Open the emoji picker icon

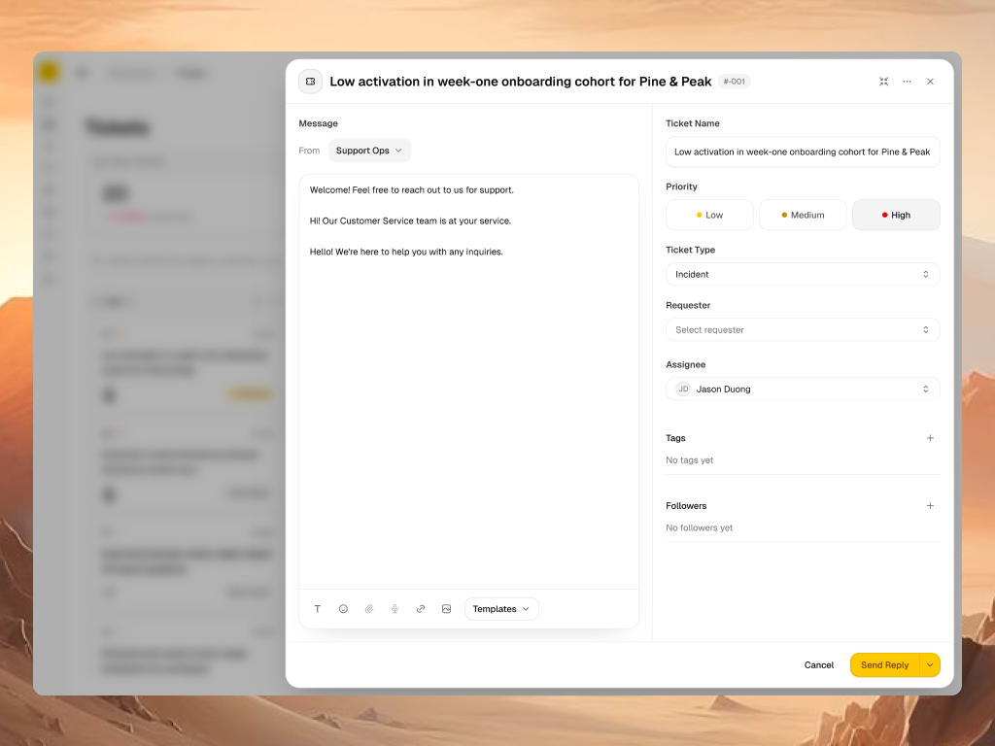click(x=343, y=609)
